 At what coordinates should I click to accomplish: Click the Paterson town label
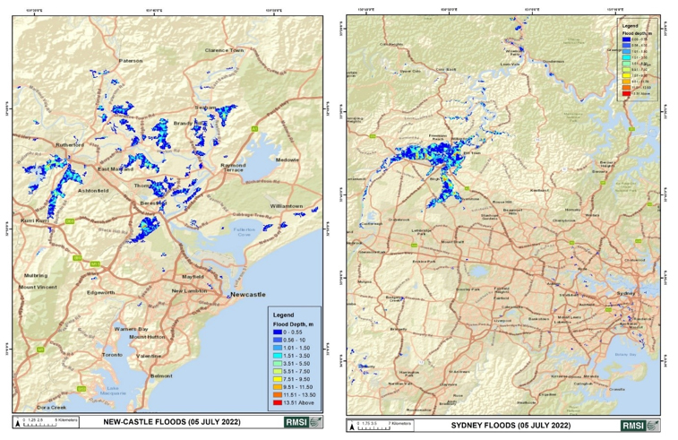point(132,61)
